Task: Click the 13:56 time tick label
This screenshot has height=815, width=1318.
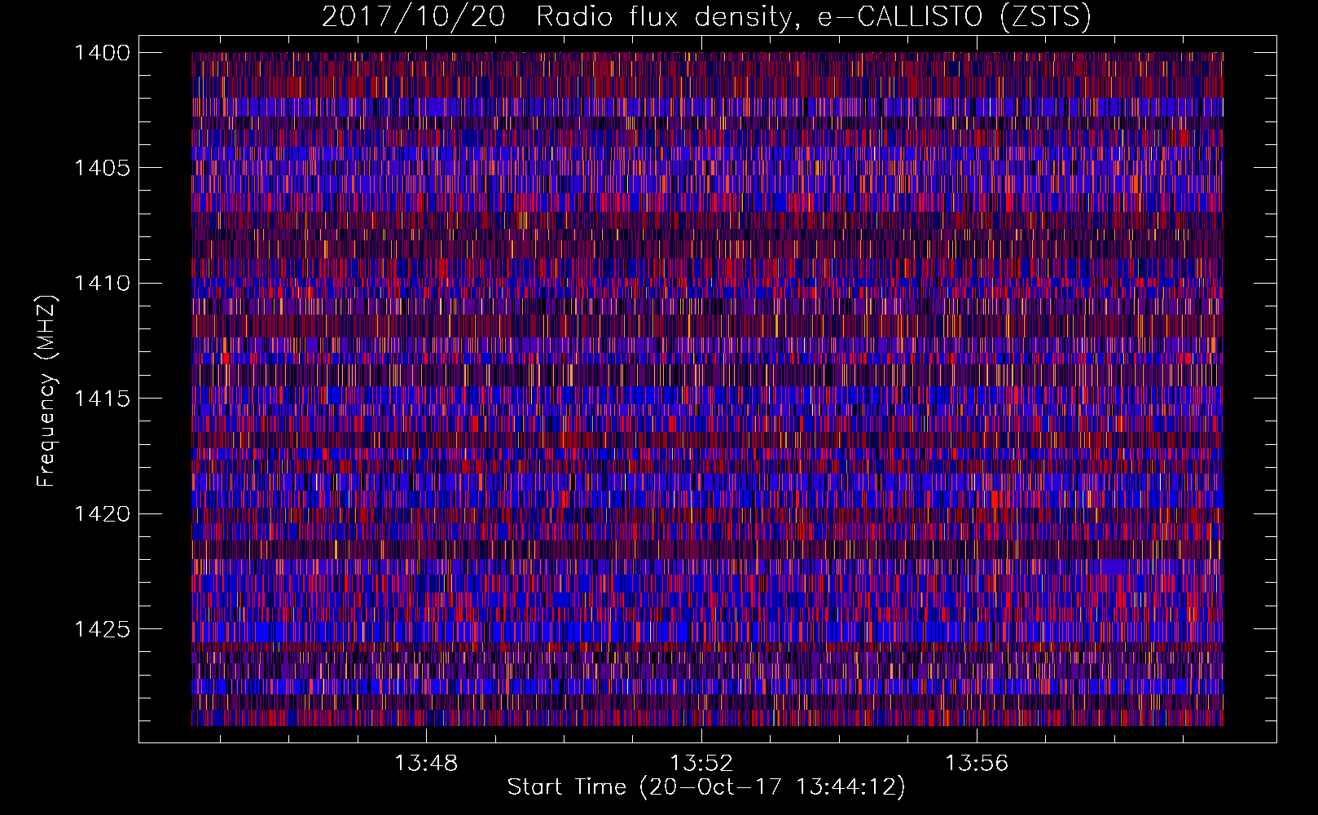Action: pos(977,763)
